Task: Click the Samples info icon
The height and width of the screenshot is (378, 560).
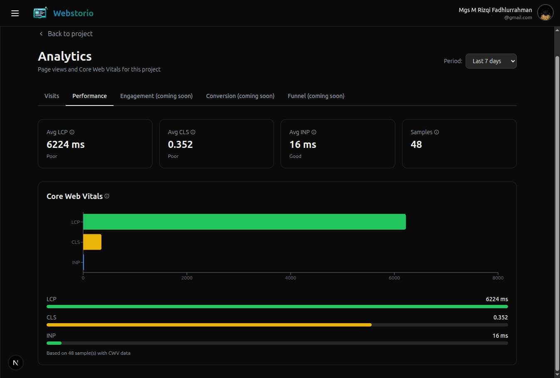Action: tap(437, 132)
